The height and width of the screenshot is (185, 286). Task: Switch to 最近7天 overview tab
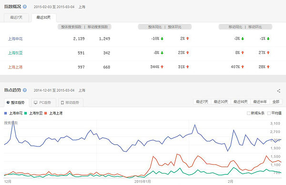[16, 18]
